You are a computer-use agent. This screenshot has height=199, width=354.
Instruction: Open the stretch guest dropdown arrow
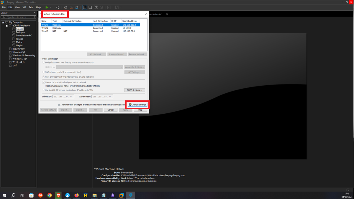point(121,7)
